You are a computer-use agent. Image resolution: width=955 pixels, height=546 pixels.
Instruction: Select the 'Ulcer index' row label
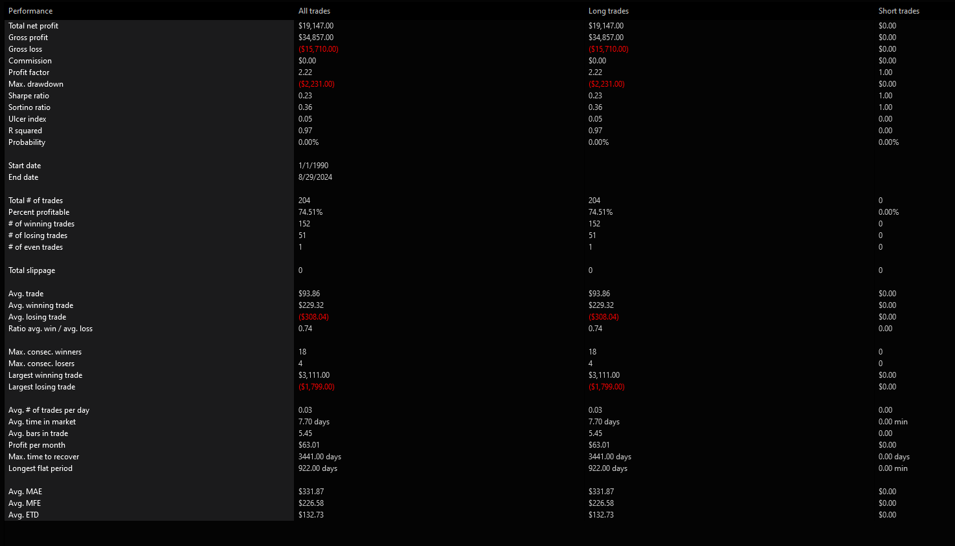coord(27,119)
